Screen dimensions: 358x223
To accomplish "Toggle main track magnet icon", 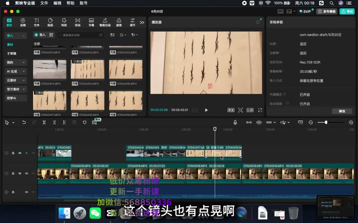I will 249,122.
